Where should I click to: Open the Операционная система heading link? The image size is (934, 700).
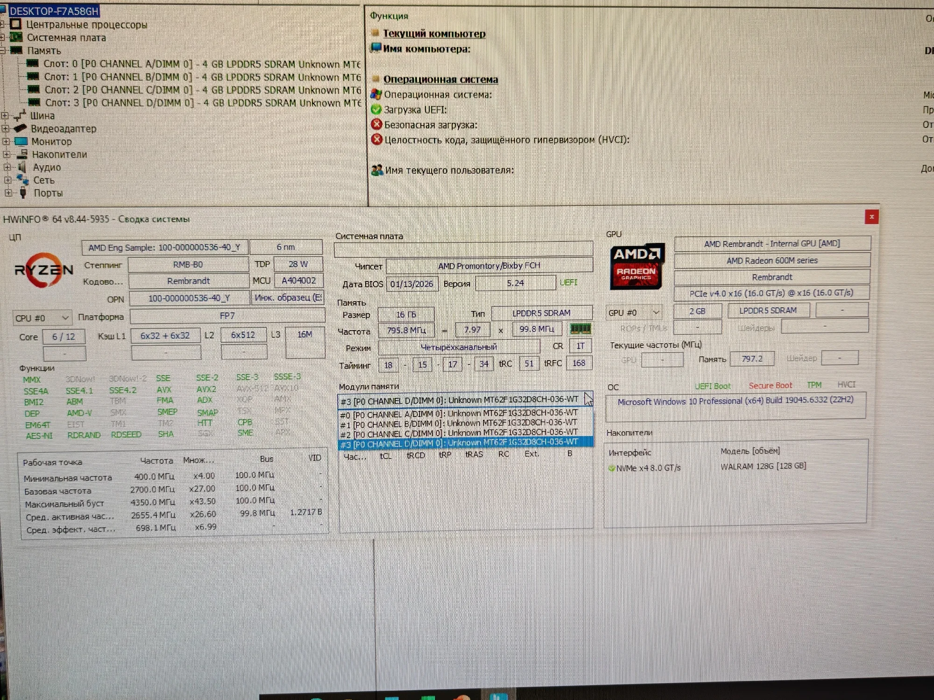point(440,79)
